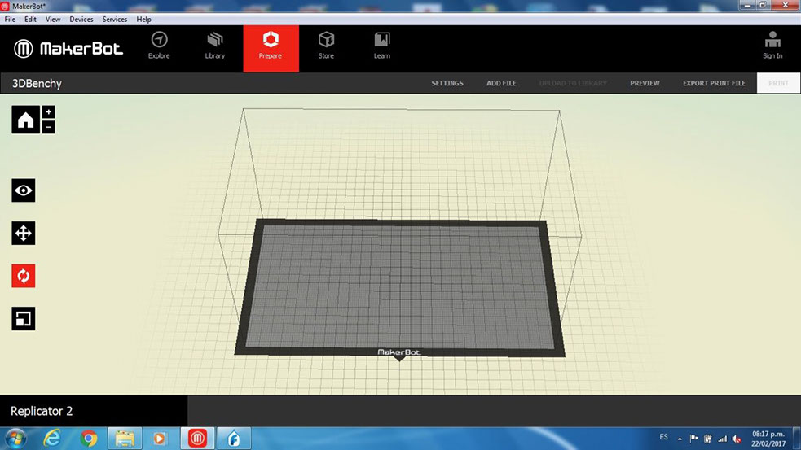Click the ES language indicator
This screenshot has width=801, height=450.
(x=663, y=437)
